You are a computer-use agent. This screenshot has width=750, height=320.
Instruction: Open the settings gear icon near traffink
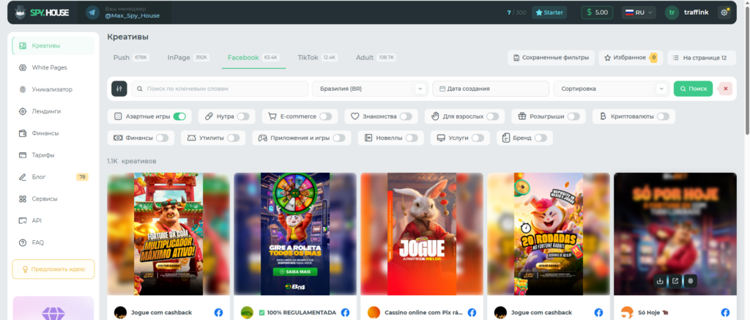pos(724,12)
